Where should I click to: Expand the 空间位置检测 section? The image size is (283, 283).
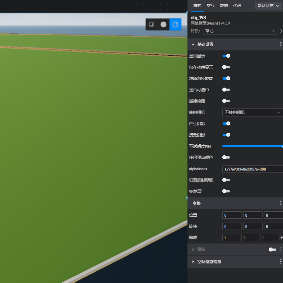pyautogui.click(x=193, y=262)
